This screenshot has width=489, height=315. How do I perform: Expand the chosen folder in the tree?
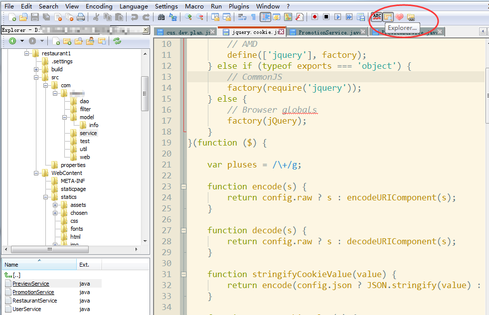55,213
